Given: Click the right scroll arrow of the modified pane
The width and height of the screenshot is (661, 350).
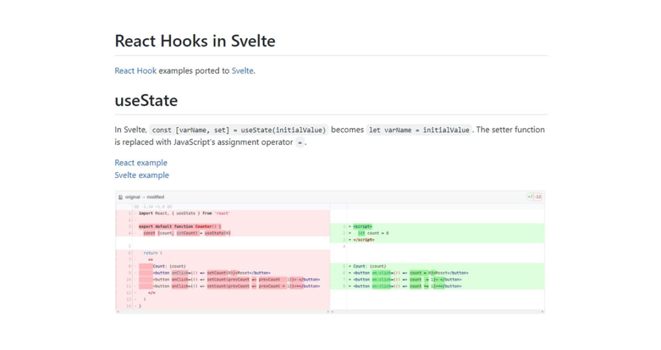Looking at the screenshot, I should pyautogui.click(x=542, y=311).
